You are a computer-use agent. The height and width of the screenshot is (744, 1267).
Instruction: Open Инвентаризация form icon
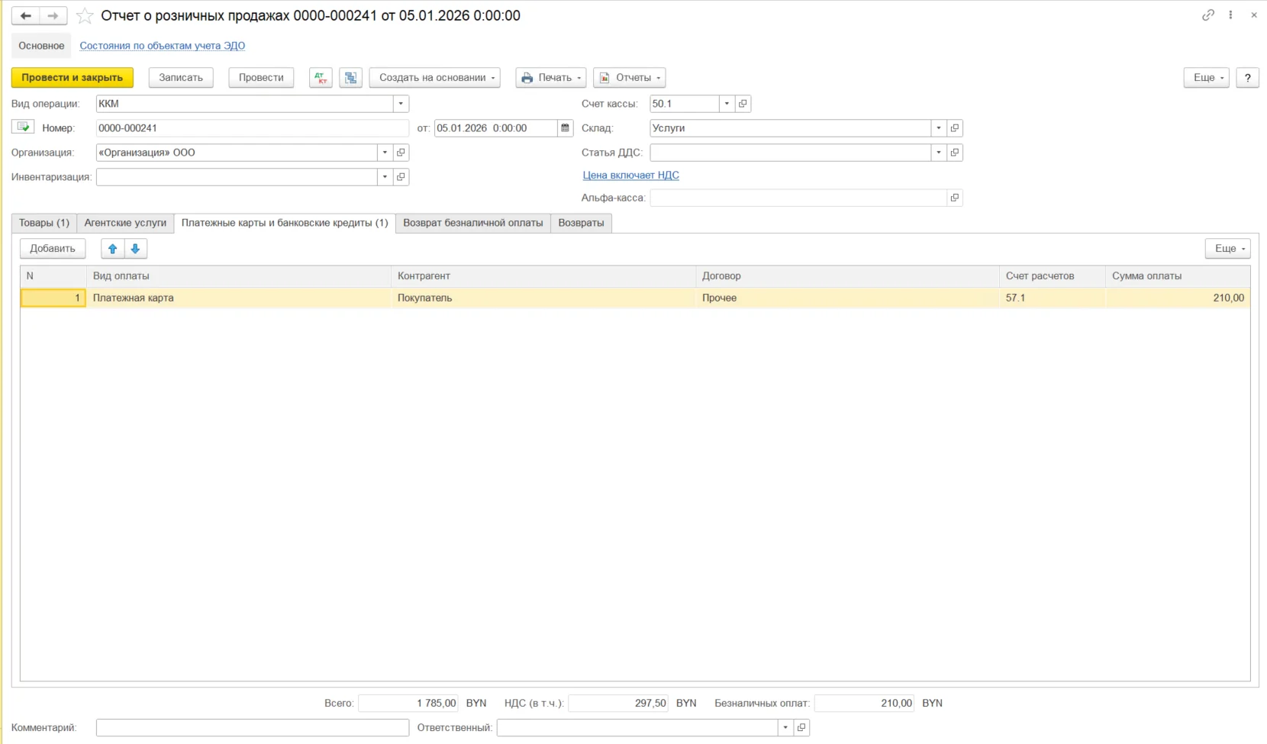pos(401,177)
